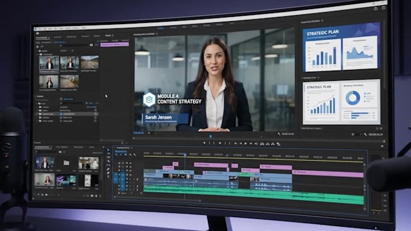Image resolution: width=411 pixels, height=231 pixels.
Task: Collapse the lower bin section header arrow
Action: pos(36,97)
